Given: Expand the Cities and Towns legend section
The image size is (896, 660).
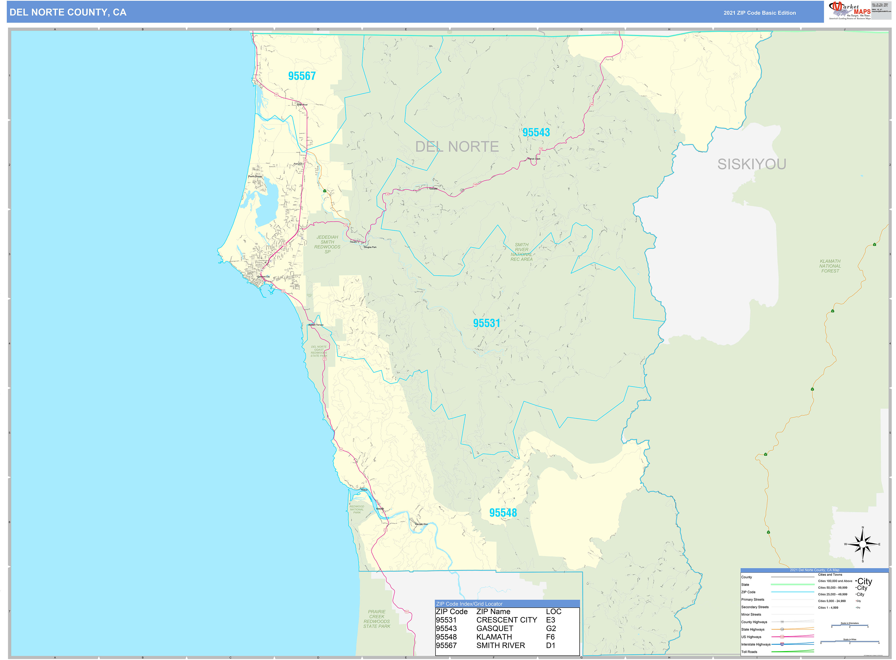Looking at the screenshot, I should [830, 575].
